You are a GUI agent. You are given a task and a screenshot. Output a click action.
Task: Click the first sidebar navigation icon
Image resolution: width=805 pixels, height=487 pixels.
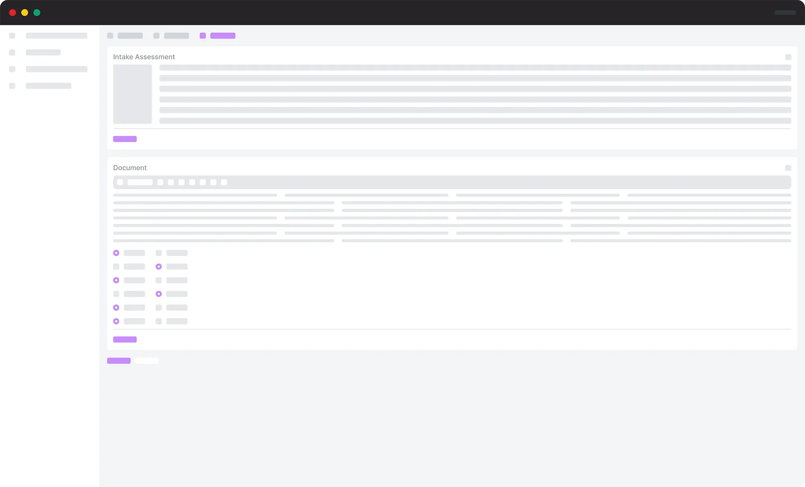tap(12, 36)
